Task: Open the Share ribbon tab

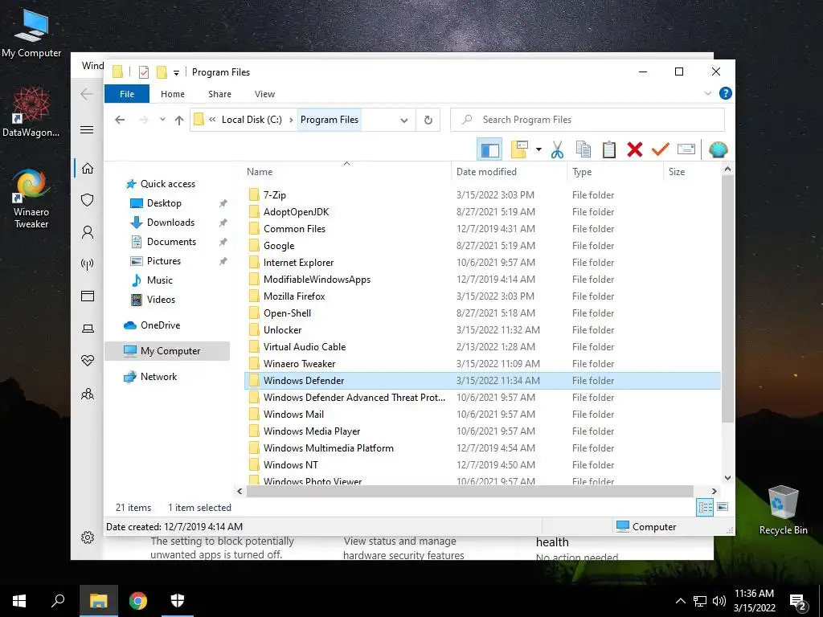Action: click(219, 94)
